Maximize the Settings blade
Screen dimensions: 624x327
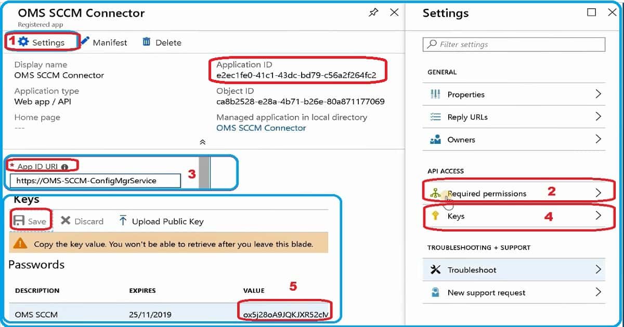(x=592, y=12)
